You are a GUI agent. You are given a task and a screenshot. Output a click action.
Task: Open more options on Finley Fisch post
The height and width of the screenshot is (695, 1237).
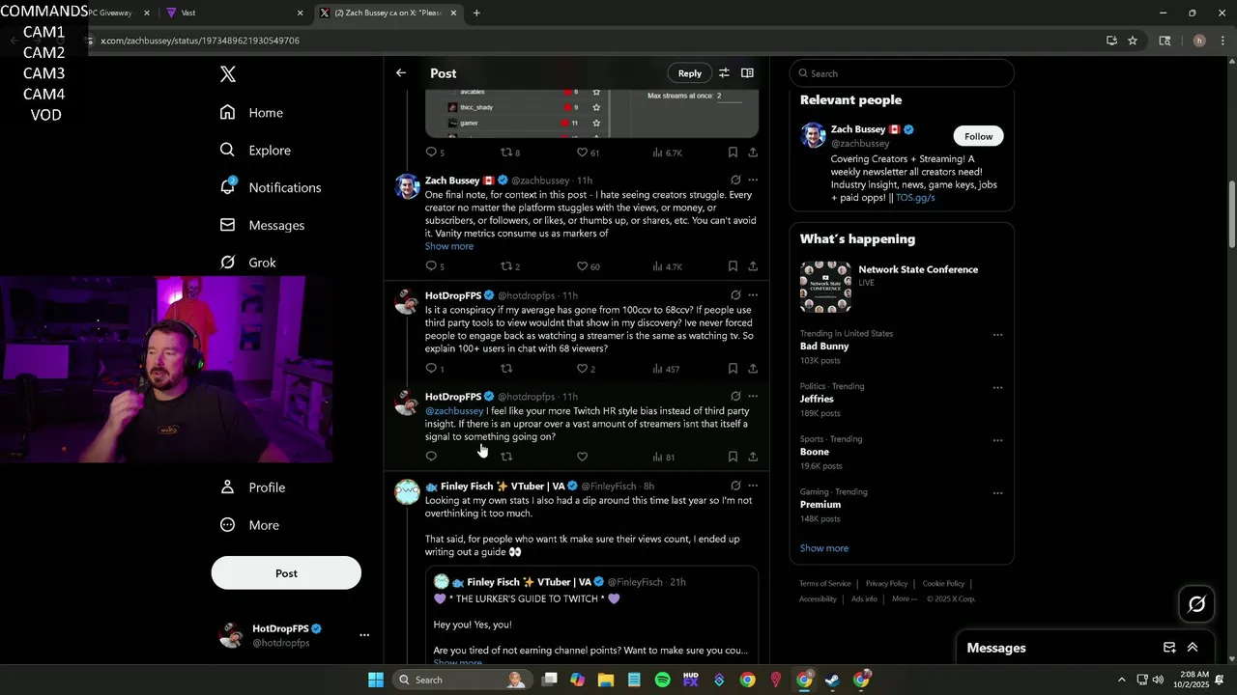coord(753,486)
